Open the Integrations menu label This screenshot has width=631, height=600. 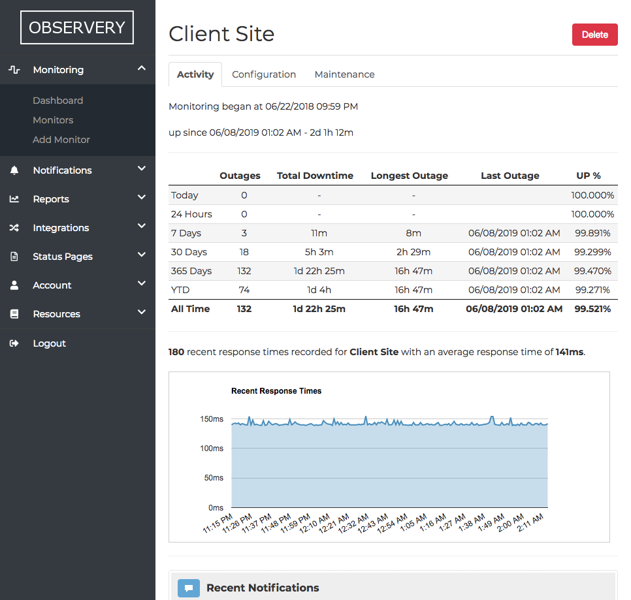[x=61, y=228]
